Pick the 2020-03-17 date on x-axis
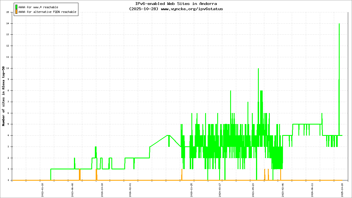This screenshot has height=198, width=352. pyautogui.click(x=220, y=189)
